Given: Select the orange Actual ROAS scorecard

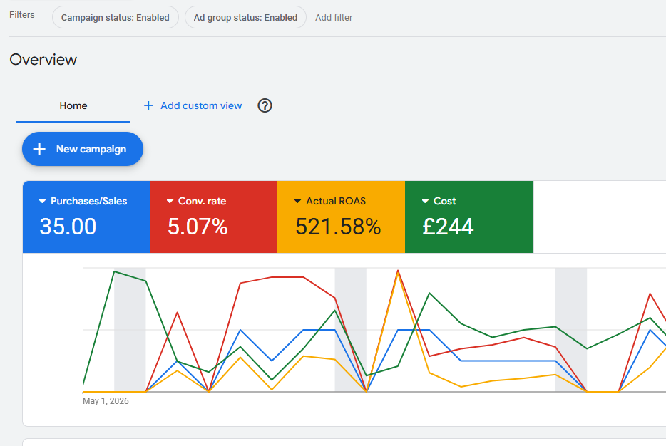Looking at the screenshot, I should [341, 217].
